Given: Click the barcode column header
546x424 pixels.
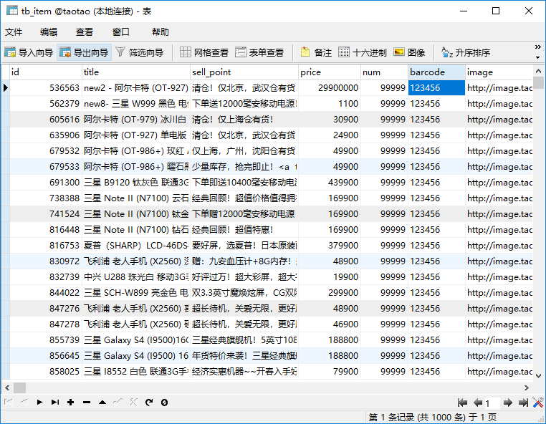Looking at the screenshot, I should (x=436, y=72).
